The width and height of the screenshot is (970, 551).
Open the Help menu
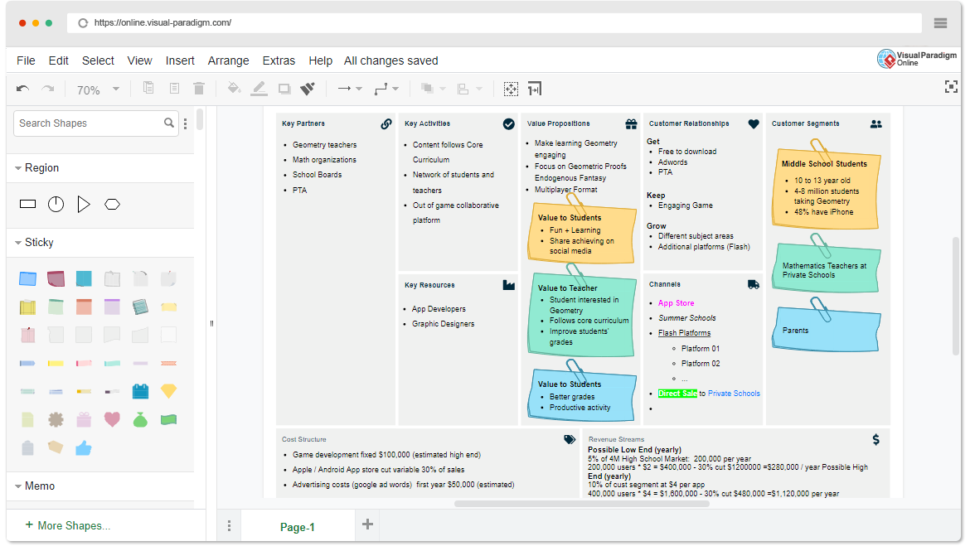(321, 60)
